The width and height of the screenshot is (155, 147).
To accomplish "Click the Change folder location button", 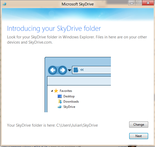I will pos(139,125).
